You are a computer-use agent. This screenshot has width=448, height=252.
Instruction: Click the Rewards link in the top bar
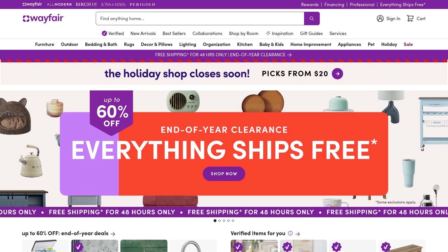(x=309, y=4)
